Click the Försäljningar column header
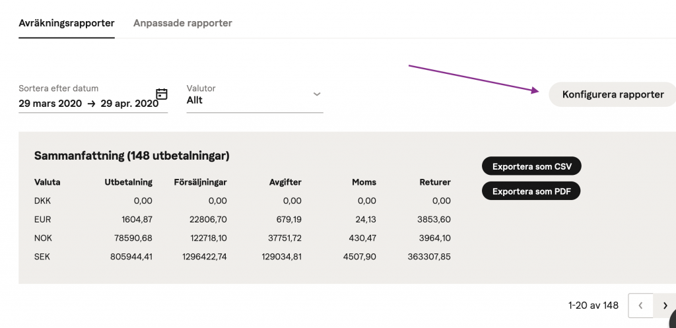The width and height of the screenshot is (676, 328). tap(201, 182)
